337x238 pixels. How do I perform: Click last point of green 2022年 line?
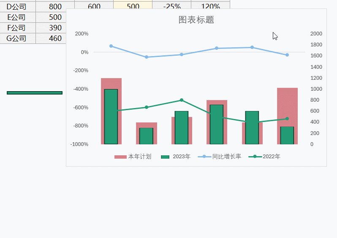(x=287, y=119)
